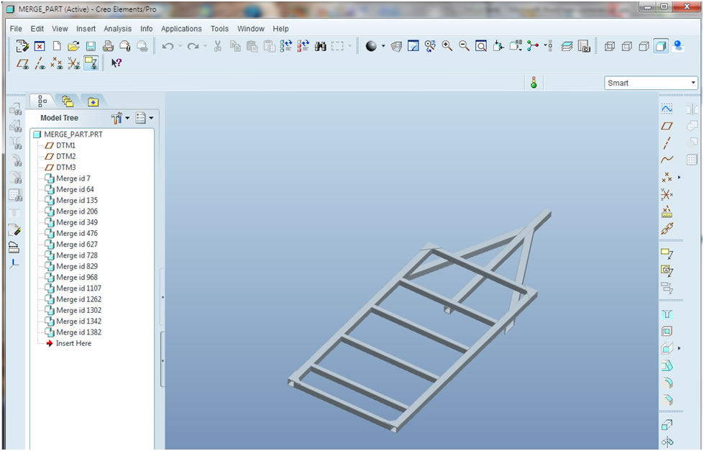Click the Print icon in toolbar
This screenshot has width=704, height=451.
(x=108, y=46)
